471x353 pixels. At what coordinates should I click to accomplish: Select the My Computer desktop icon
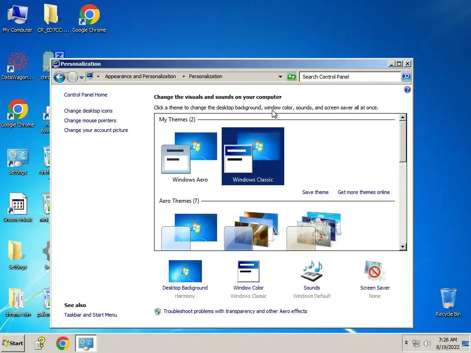17,18
